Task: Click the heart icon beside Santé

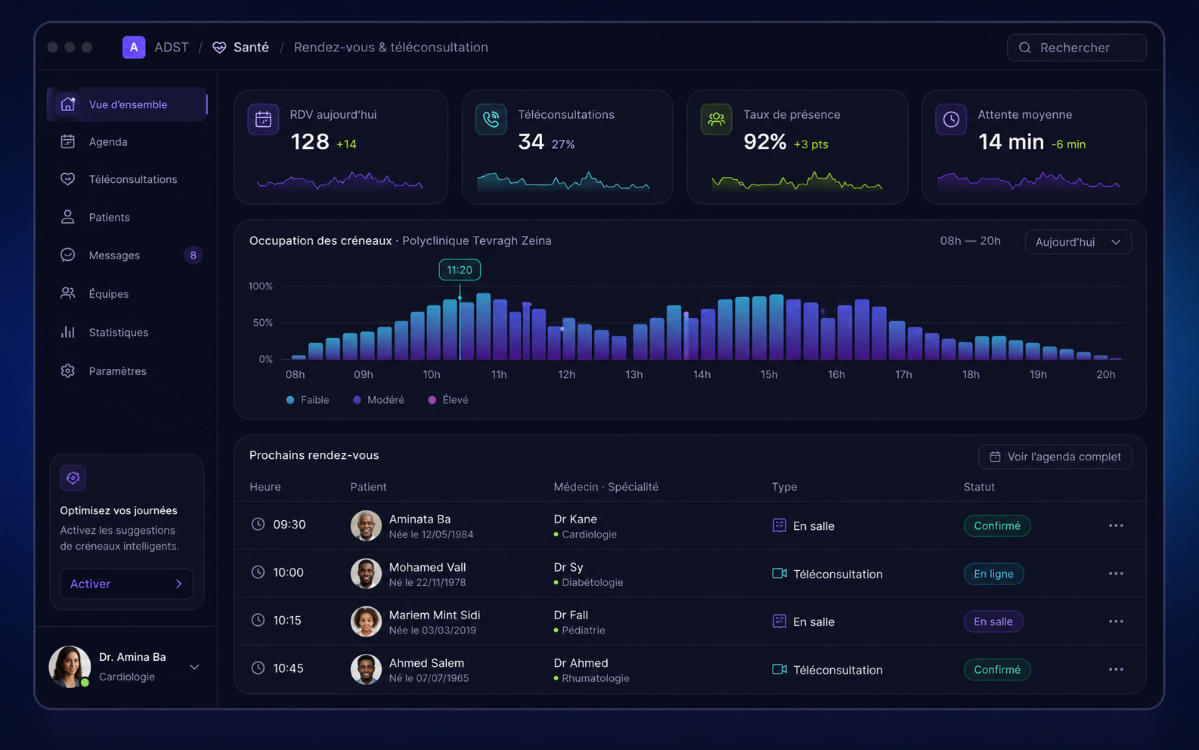Action: coord(219,48)
